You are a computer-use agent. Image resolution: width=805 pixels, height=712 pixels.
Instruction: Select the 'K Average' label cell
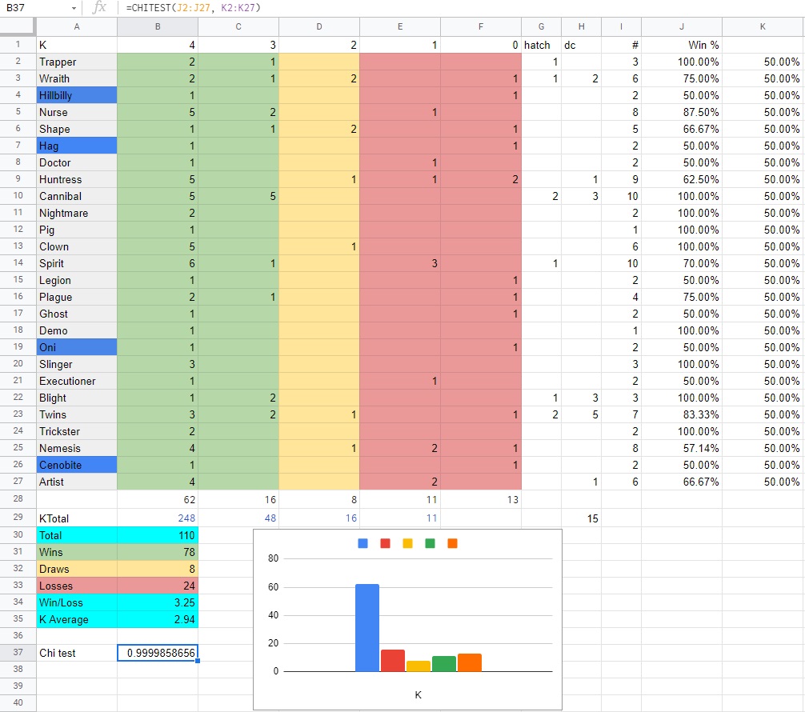click(77, 619)
